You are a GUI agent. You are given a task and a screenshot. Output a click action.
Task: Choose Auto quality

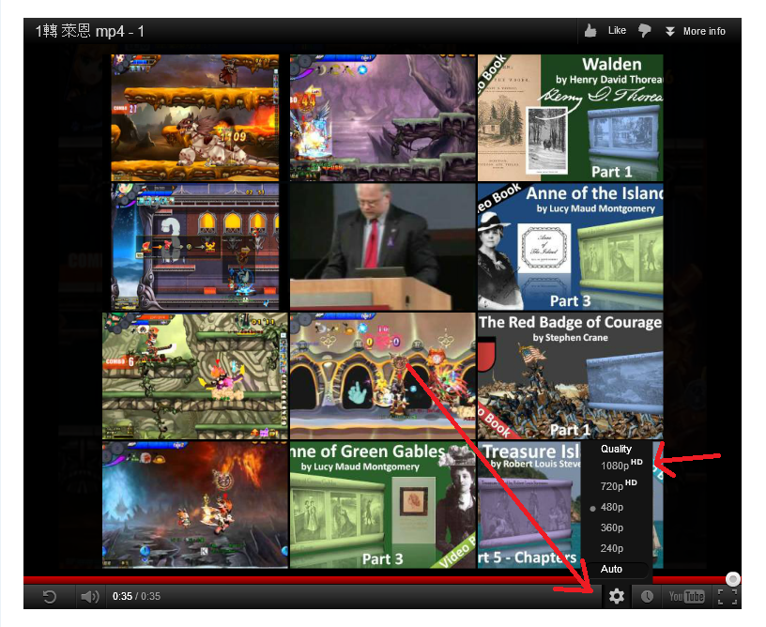point(612,569)
